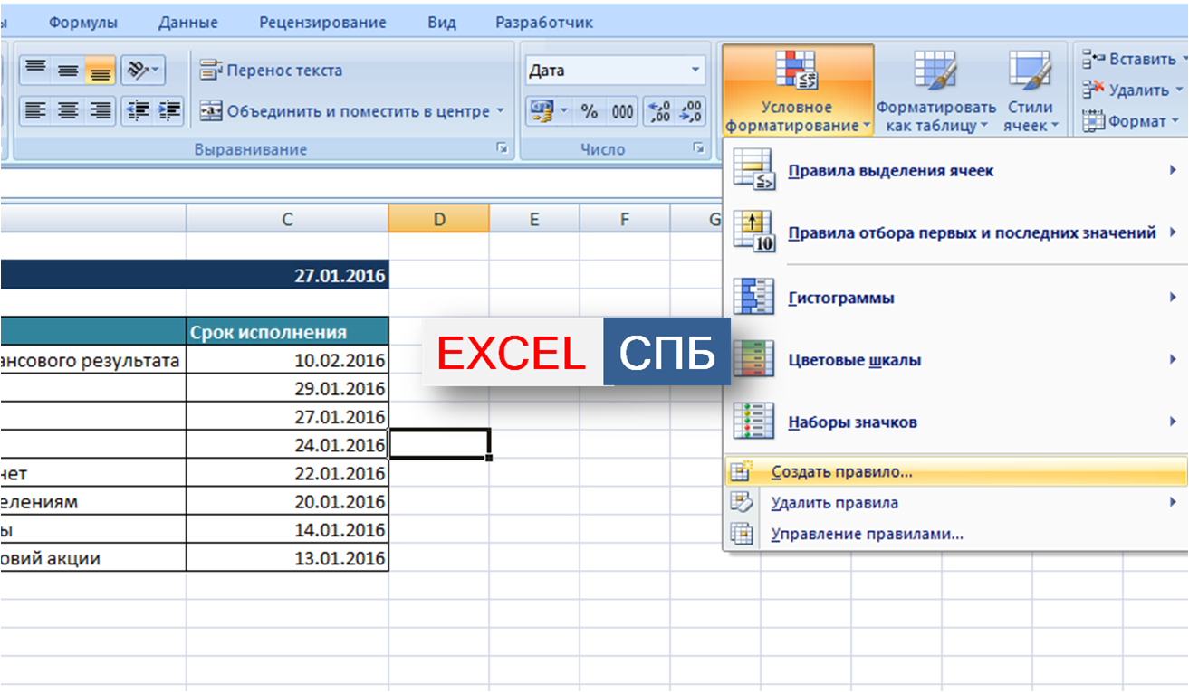Open the text orientation dropdown
Screen dimensions: 1189x692
(x=142, y=71)
